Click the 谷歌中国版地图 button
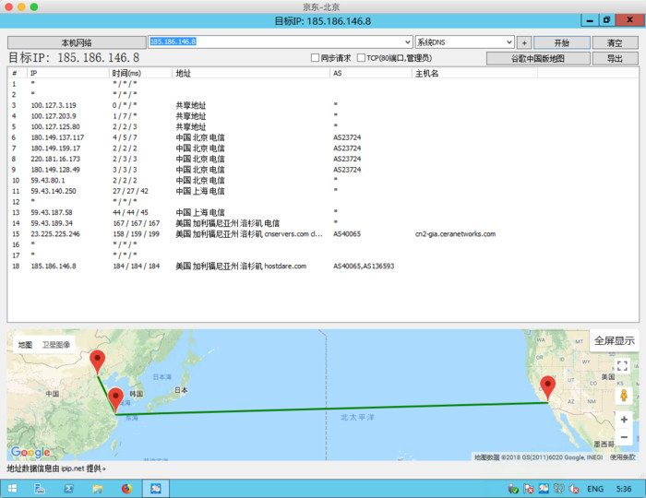The height and width of the screenshot is (498, 646). (x=538, y=58)
